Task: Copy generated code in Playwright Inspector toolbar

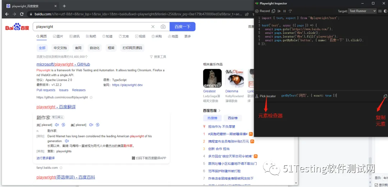Action: point(273,11)
